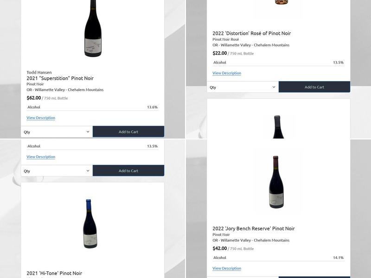The image size is (371, 278).
Task: View description of Superstition Pinot Noir
Action: tap(40, 118)
